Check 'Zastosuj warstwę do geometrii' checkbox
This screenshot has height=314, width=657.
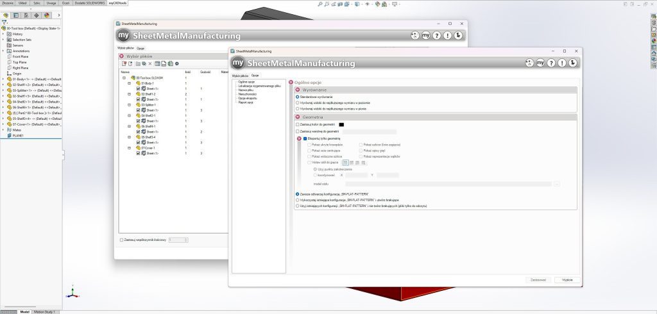[298, 131]
